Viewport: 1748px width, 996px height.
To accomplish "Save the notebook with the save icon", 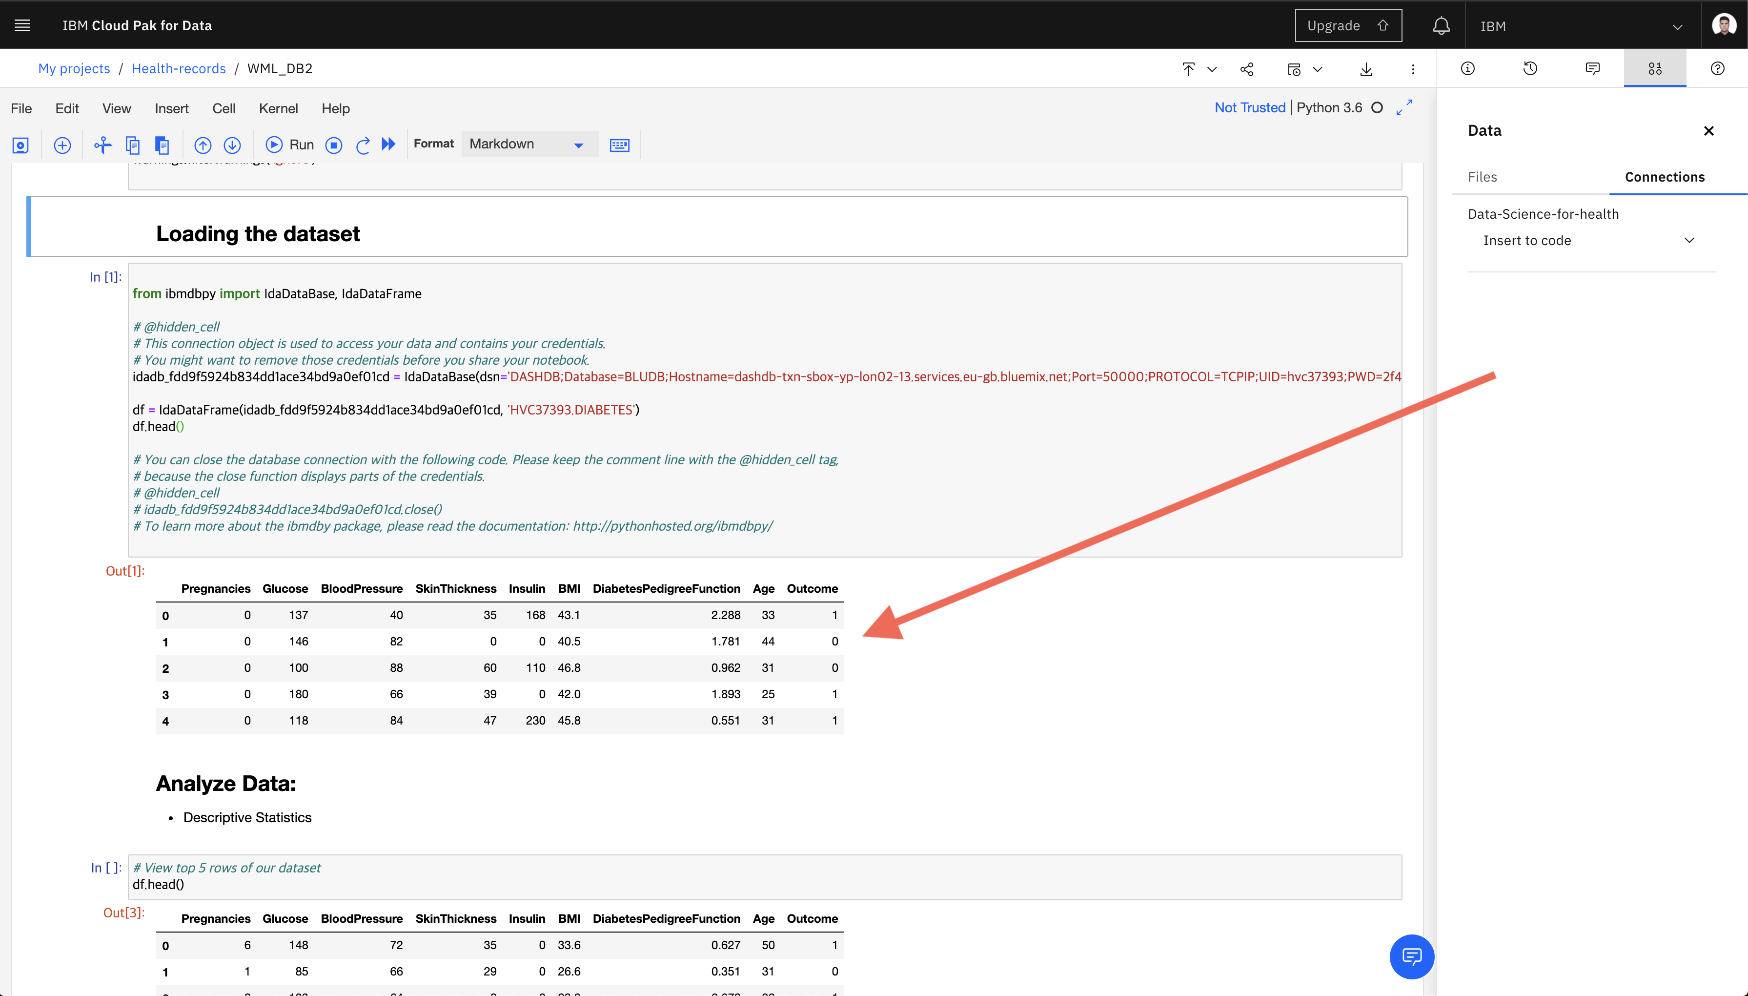I will (20, 145).
